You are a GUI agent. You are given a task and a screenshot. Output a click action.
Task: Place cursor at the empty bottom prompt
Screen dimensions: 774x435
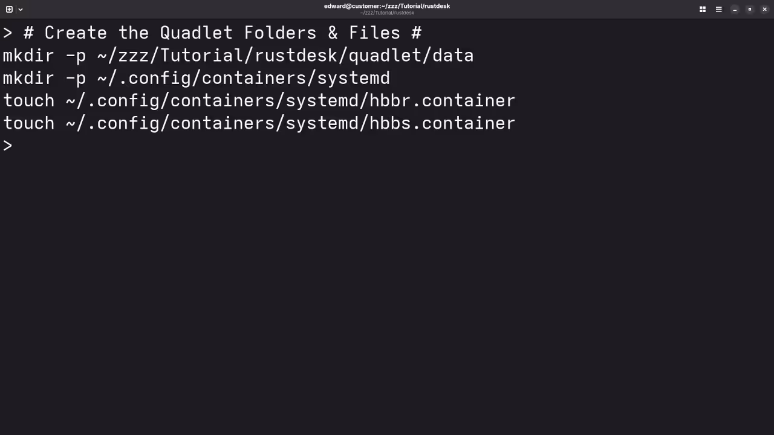[x=24, y=146]
